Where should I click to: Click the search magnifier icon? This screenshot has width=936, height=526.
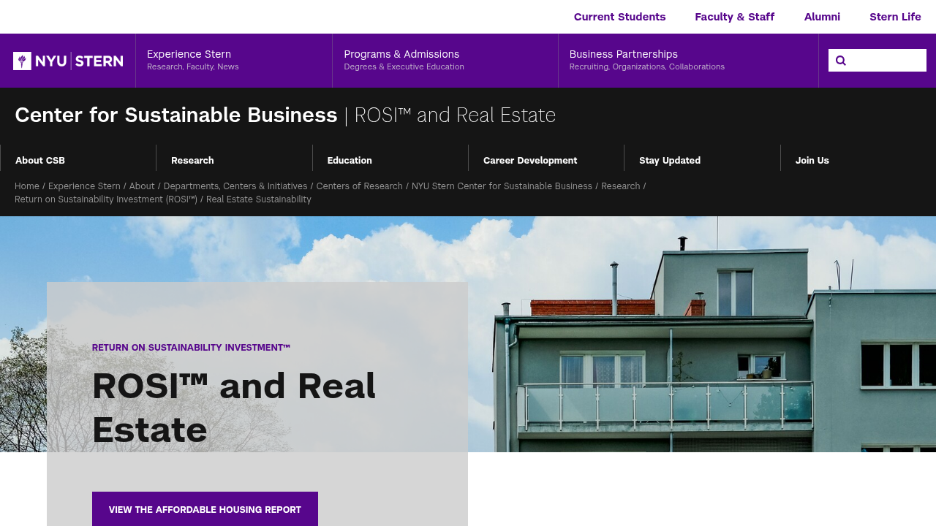point(841,61)
